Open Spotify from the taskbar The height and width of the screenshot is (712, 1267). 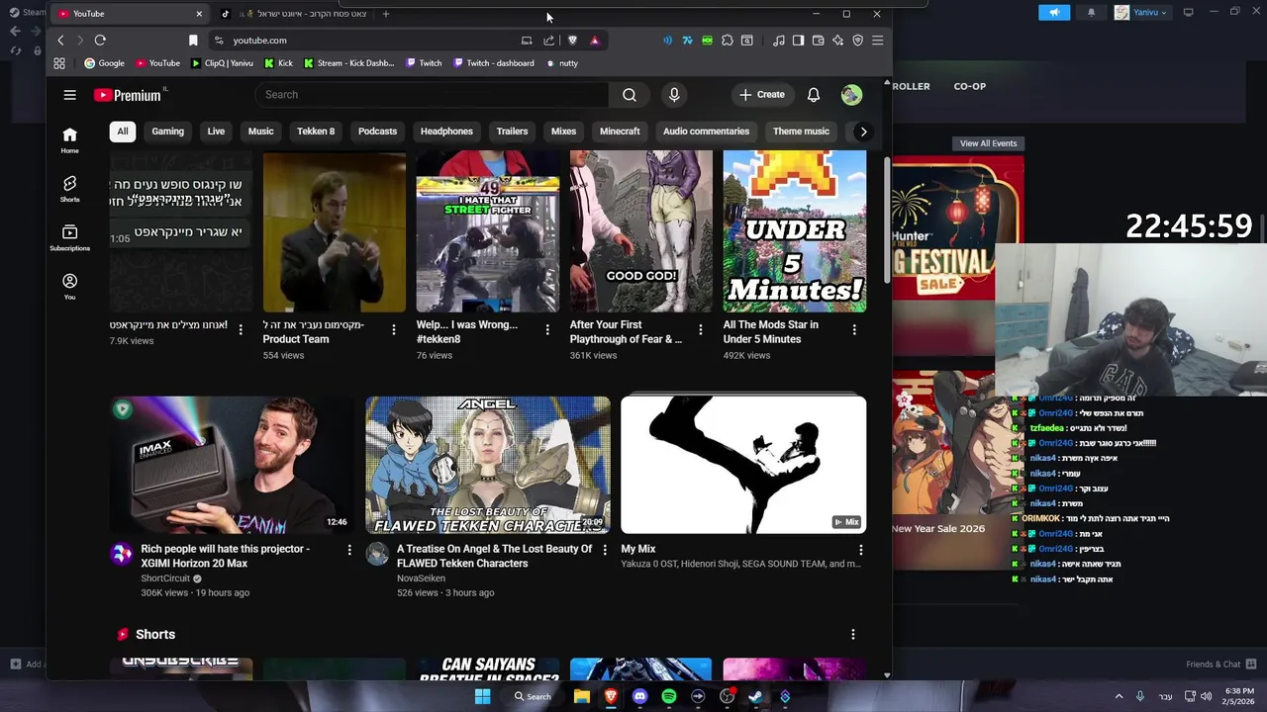tap(669, 696)
